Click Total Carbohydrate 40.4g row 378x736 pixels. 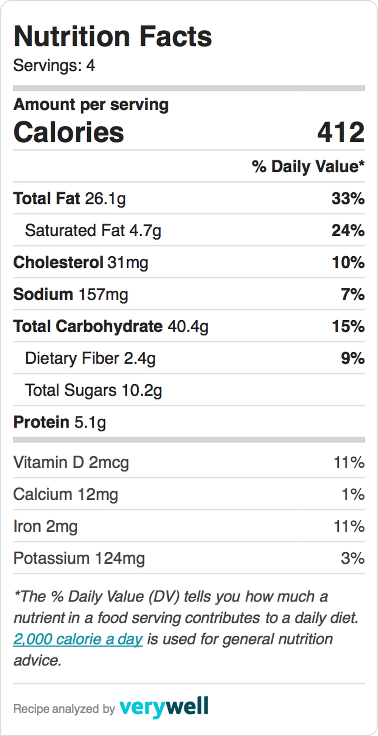click(x=189, y=326)
